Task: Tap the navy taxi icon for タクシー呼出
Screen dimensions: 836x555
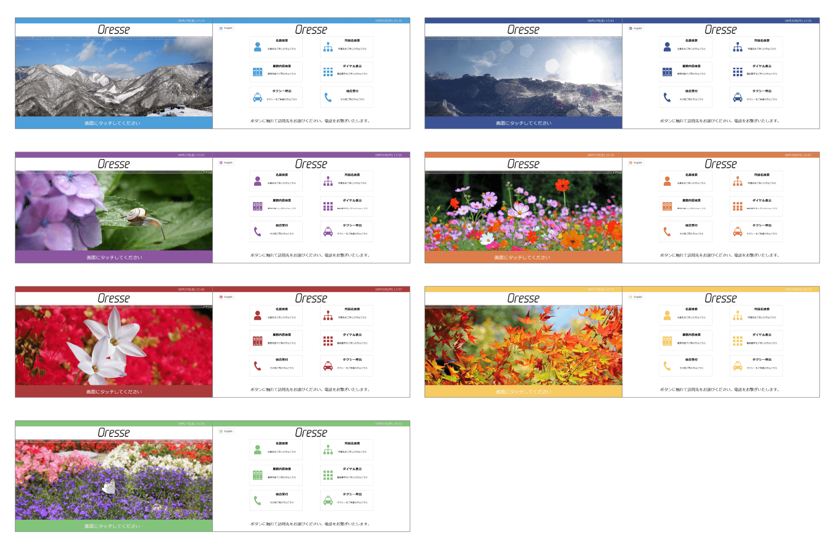Action: (738, 97)
